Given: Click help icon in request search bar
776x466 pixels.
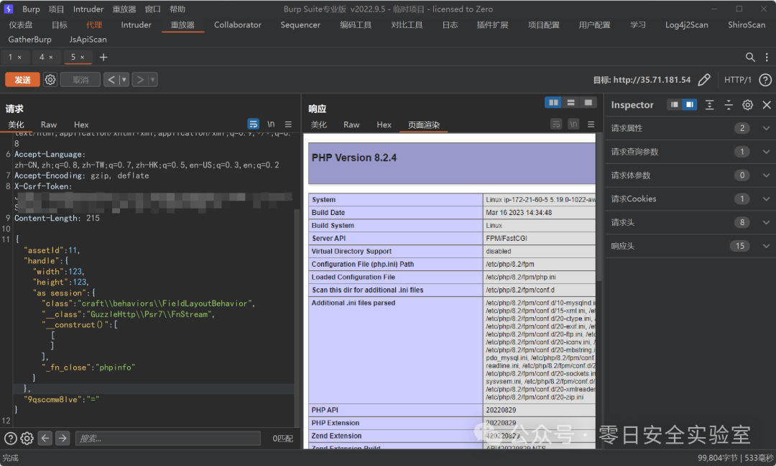Looking at the screenshot, I should 10,438.
